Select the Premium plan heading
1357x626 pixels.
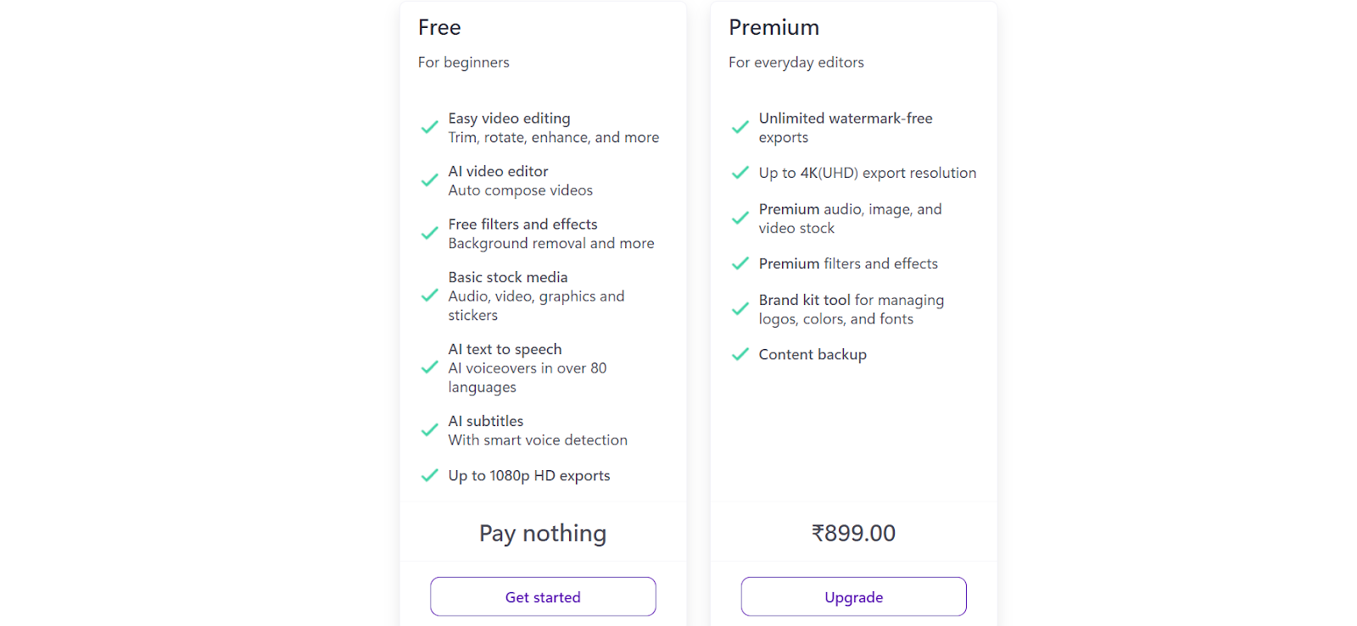tap(773, 27)
